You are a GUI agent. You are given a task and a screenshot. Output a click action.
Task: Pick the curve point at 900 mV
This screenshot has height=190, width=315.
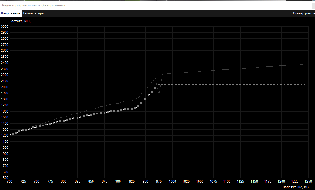[x=118, y=111]
